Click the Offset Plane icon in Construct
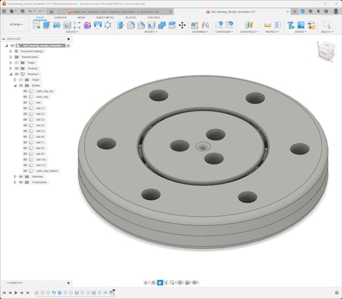This screenshot has width=342, height=299. [249, 25]
